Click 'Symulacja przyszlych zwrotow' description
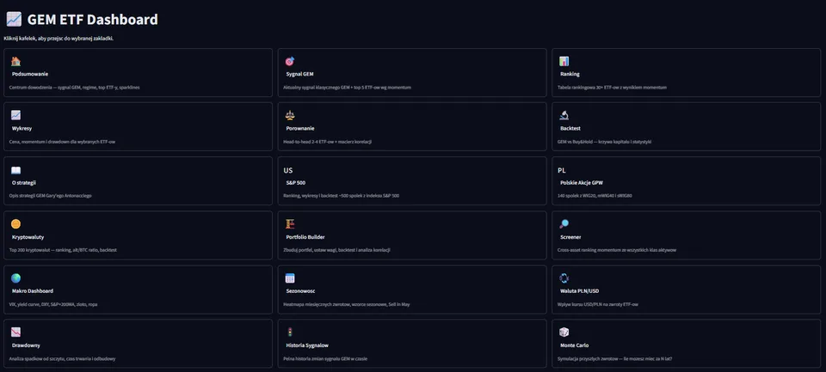The image size is (826, 372). coord(614,359)
